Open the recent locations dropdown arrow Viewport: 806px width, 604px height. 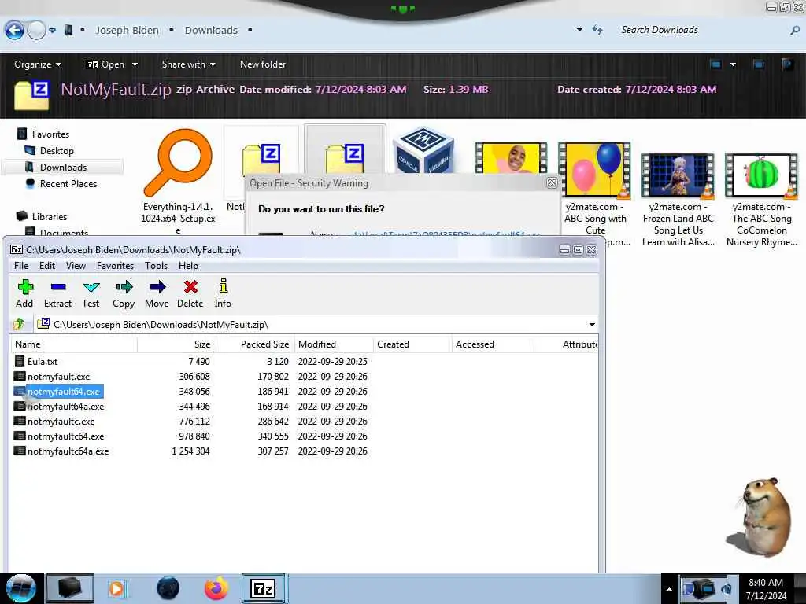(53, 31)
